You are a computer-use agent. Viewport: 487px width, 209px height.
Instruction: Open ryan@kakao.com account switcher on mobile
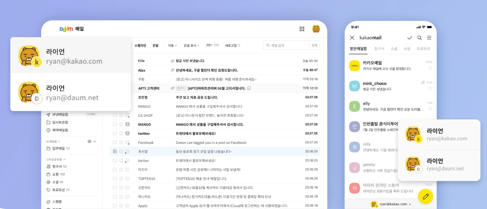[391, 204]
